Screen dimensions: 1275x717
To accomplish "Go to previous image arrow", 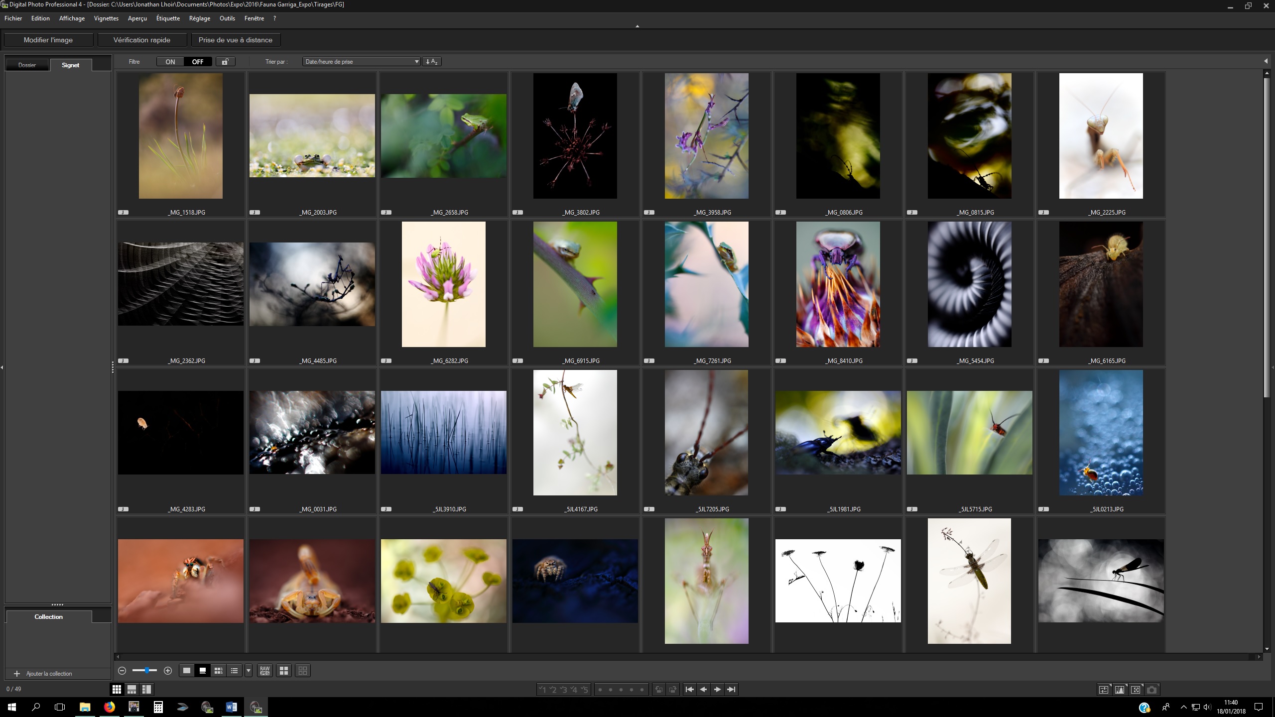I will [x=704, y=690].
